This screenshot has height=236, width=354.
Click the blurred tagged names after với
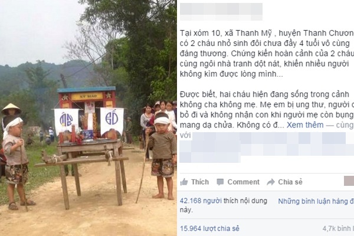(x=267, y=147)
